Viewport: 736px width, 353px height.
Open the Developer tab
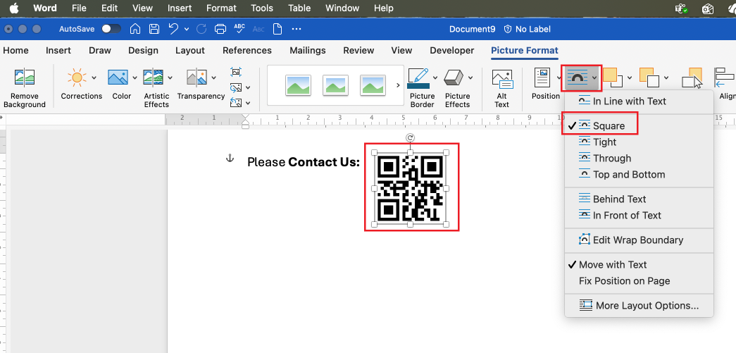point(452,51)
